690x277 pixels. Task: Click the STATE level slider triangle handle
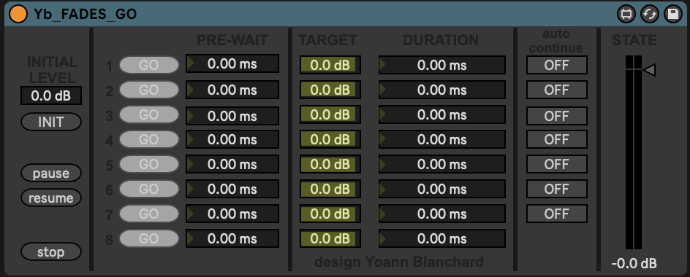[x=650, y=70]
